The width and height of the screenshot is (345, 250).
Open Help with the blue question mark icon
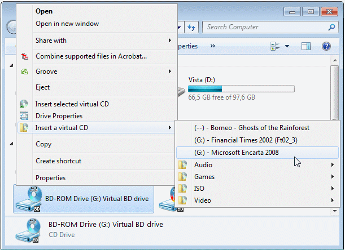pyautogui.click(x=326, y=46)
